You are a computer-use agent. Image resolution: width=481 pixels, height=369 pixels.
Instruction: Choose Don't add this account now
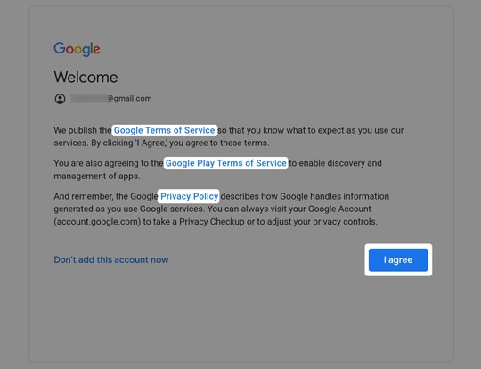[111, 259]
